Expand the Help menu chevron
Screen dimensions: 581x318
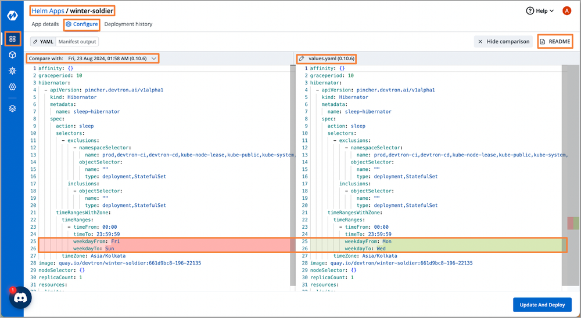pyautogui.click(x=552, y=10)
